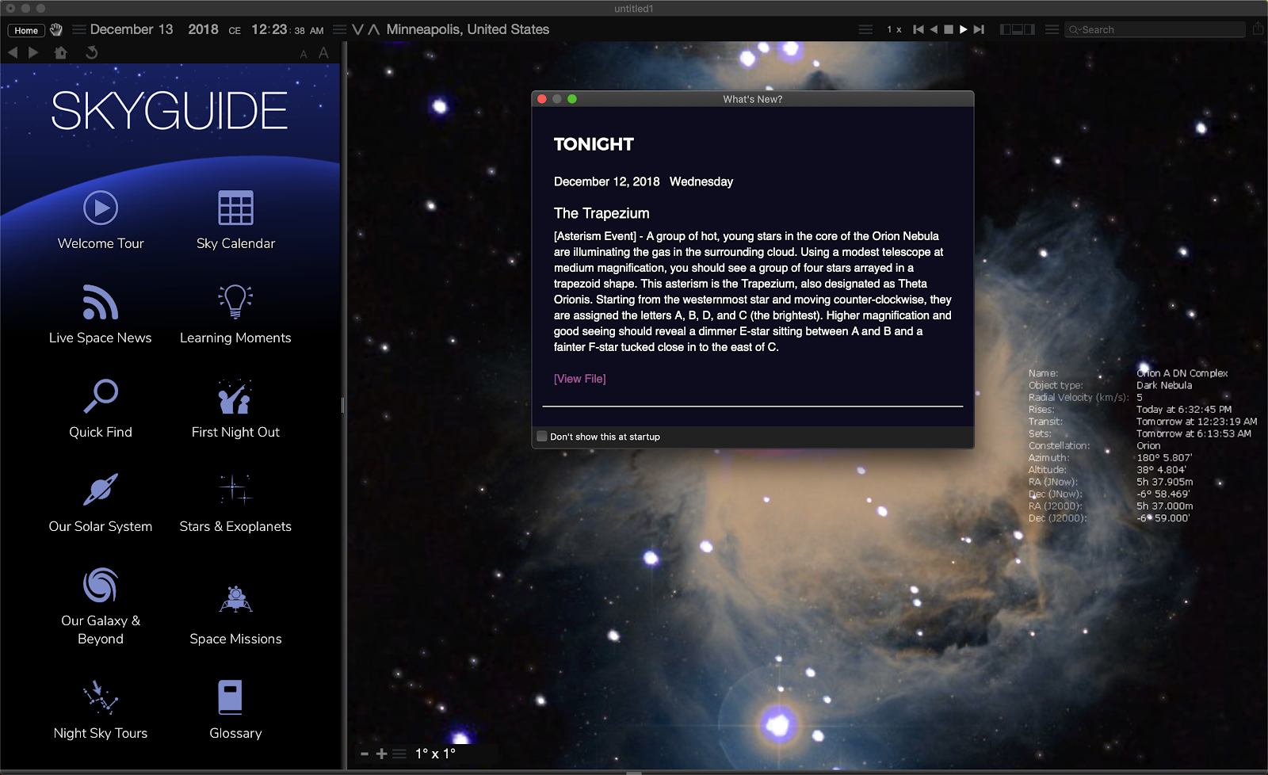Enable Don't show this at startup

click(542, 436)
